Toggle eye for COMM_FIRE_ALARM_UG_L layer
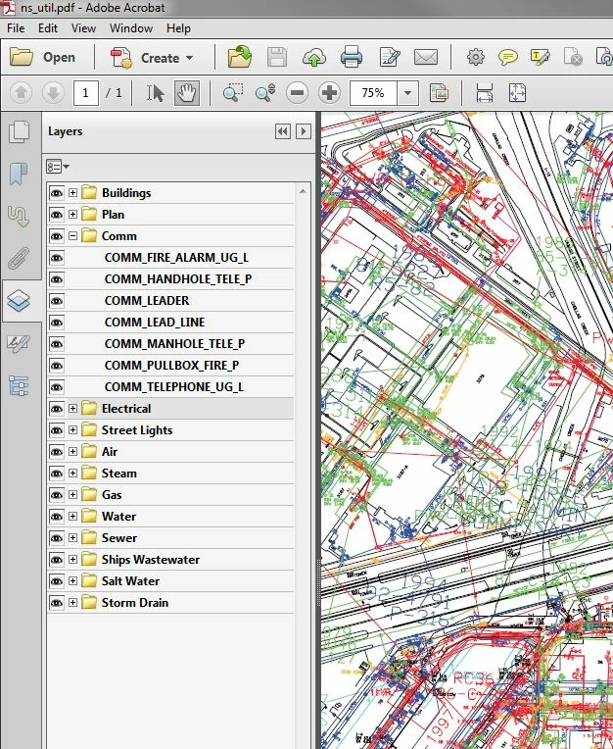Viewport: 613px width, 749px height. click(x=57, y=258)
